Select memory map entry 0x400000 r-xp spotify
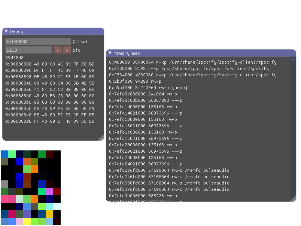The image size is (301, 226). [x=193, y=62]
